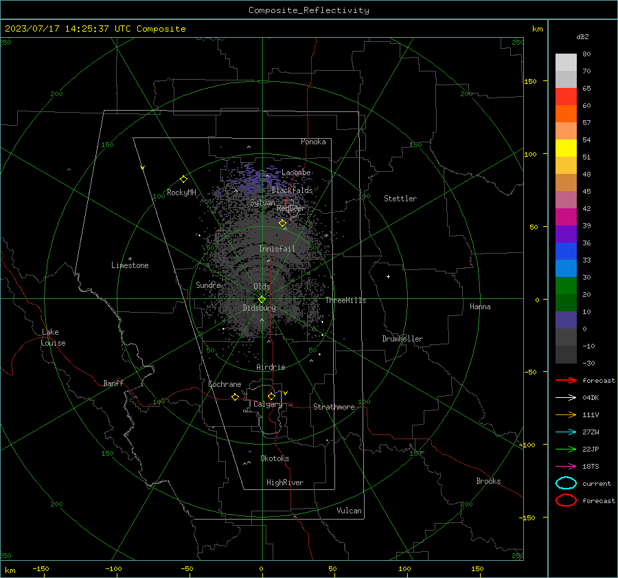Click the red forecast arrow in the legend
The height and width of the screenshot is (578, 618).
point(566,380)
